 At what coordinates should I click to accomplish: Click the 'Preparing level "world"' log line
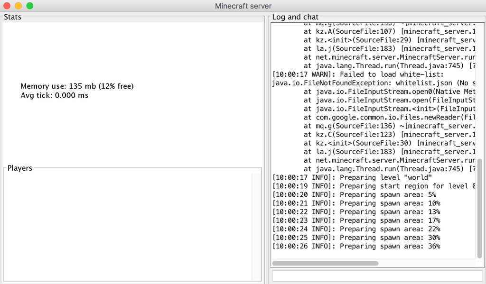point(352,177)
